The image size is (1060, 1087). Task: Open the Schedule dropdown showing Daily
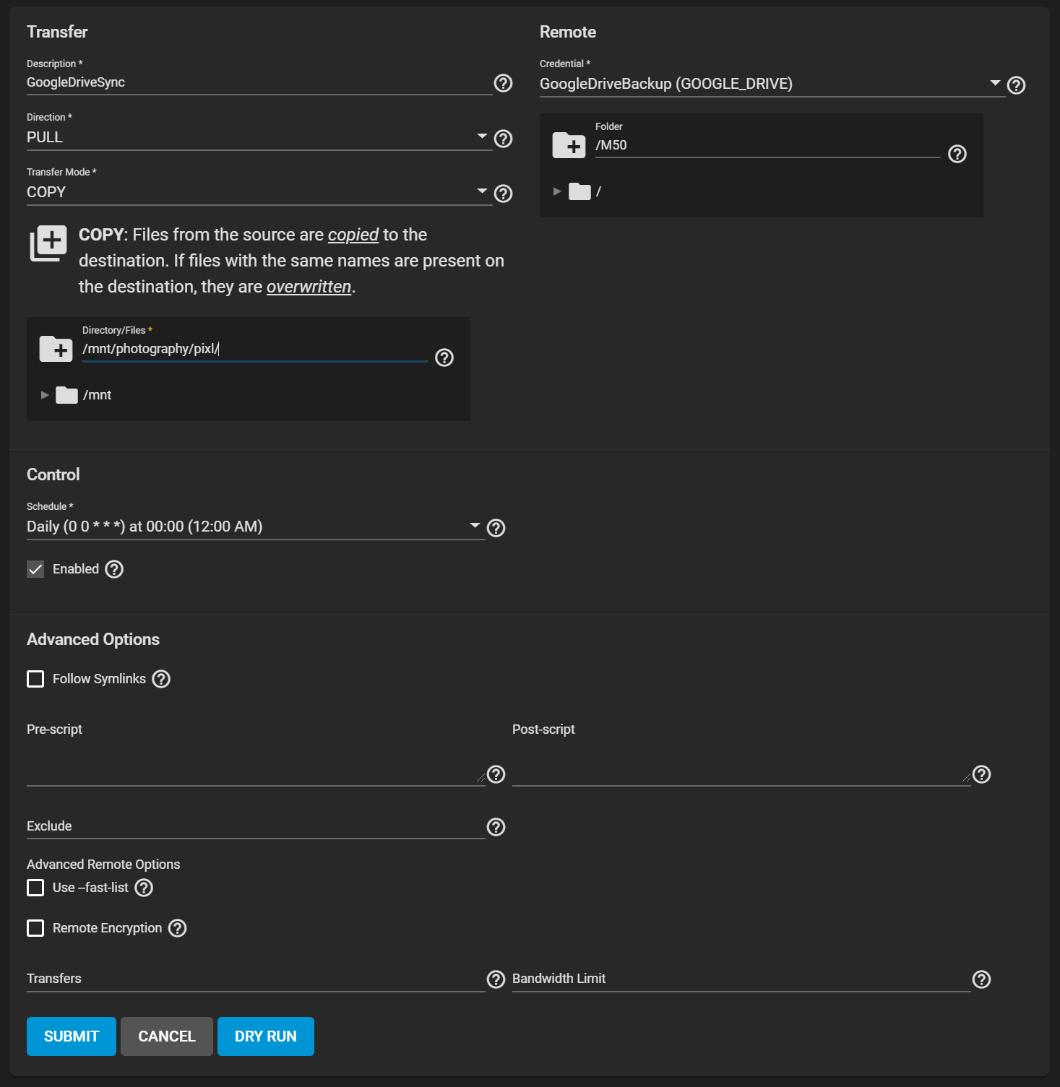point(256,527)
